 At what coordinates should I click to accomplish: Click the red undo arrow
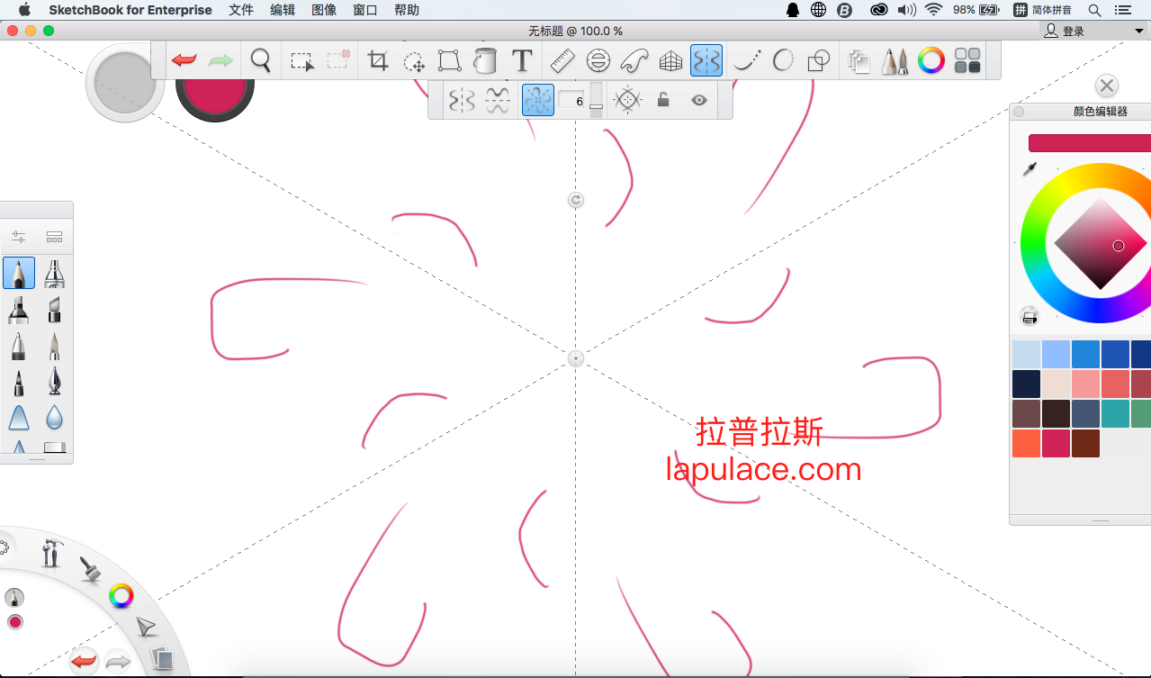tap(184, 61)
